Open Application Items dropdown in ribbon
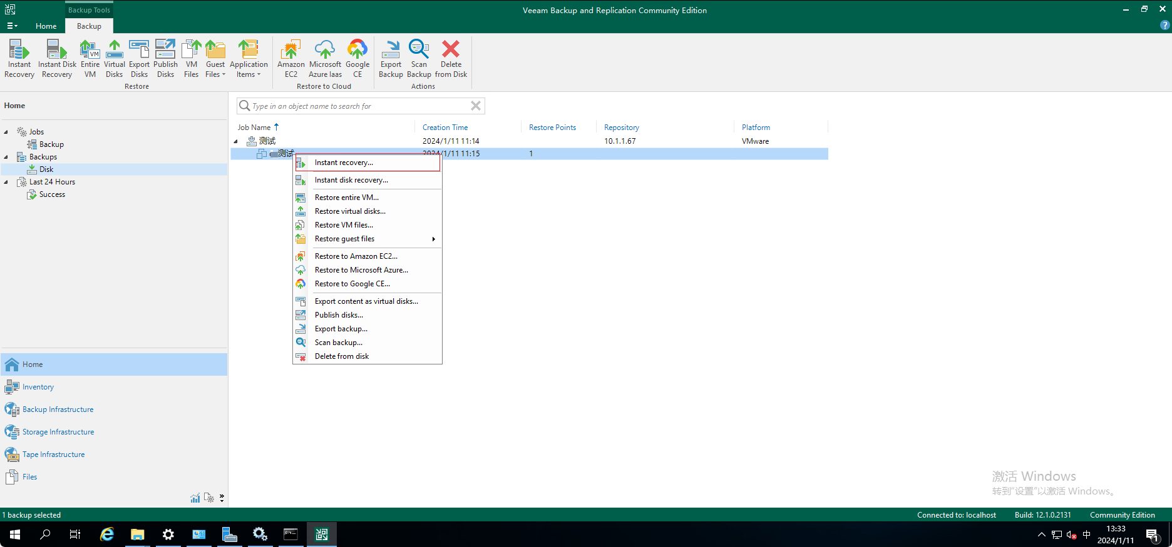This screenshot has height=547, width=1172. pyautogui.click(x=249, y=59)
